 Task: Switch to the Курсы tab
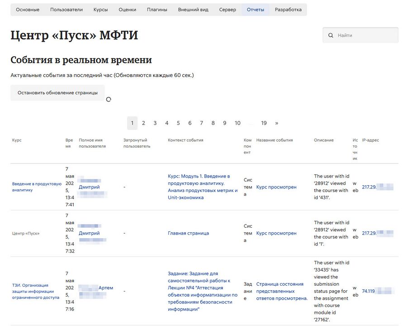tap(100, 10)
